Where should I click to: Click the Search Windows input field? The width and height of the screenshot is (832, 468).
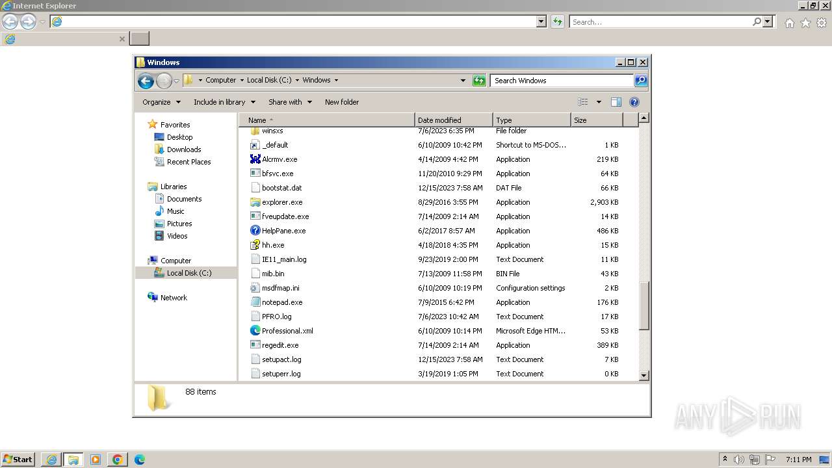(562, 81)
